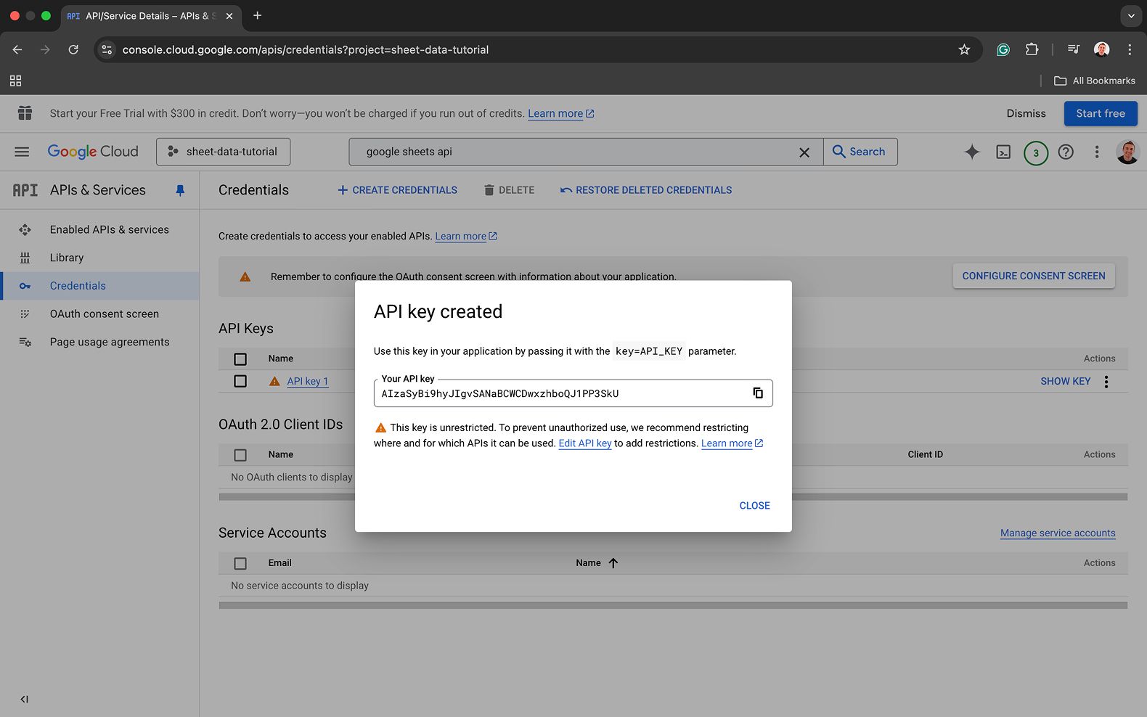Check the select-all API Keys checkbox
This screenshot has width=1147, height=717.
(240, 359)
